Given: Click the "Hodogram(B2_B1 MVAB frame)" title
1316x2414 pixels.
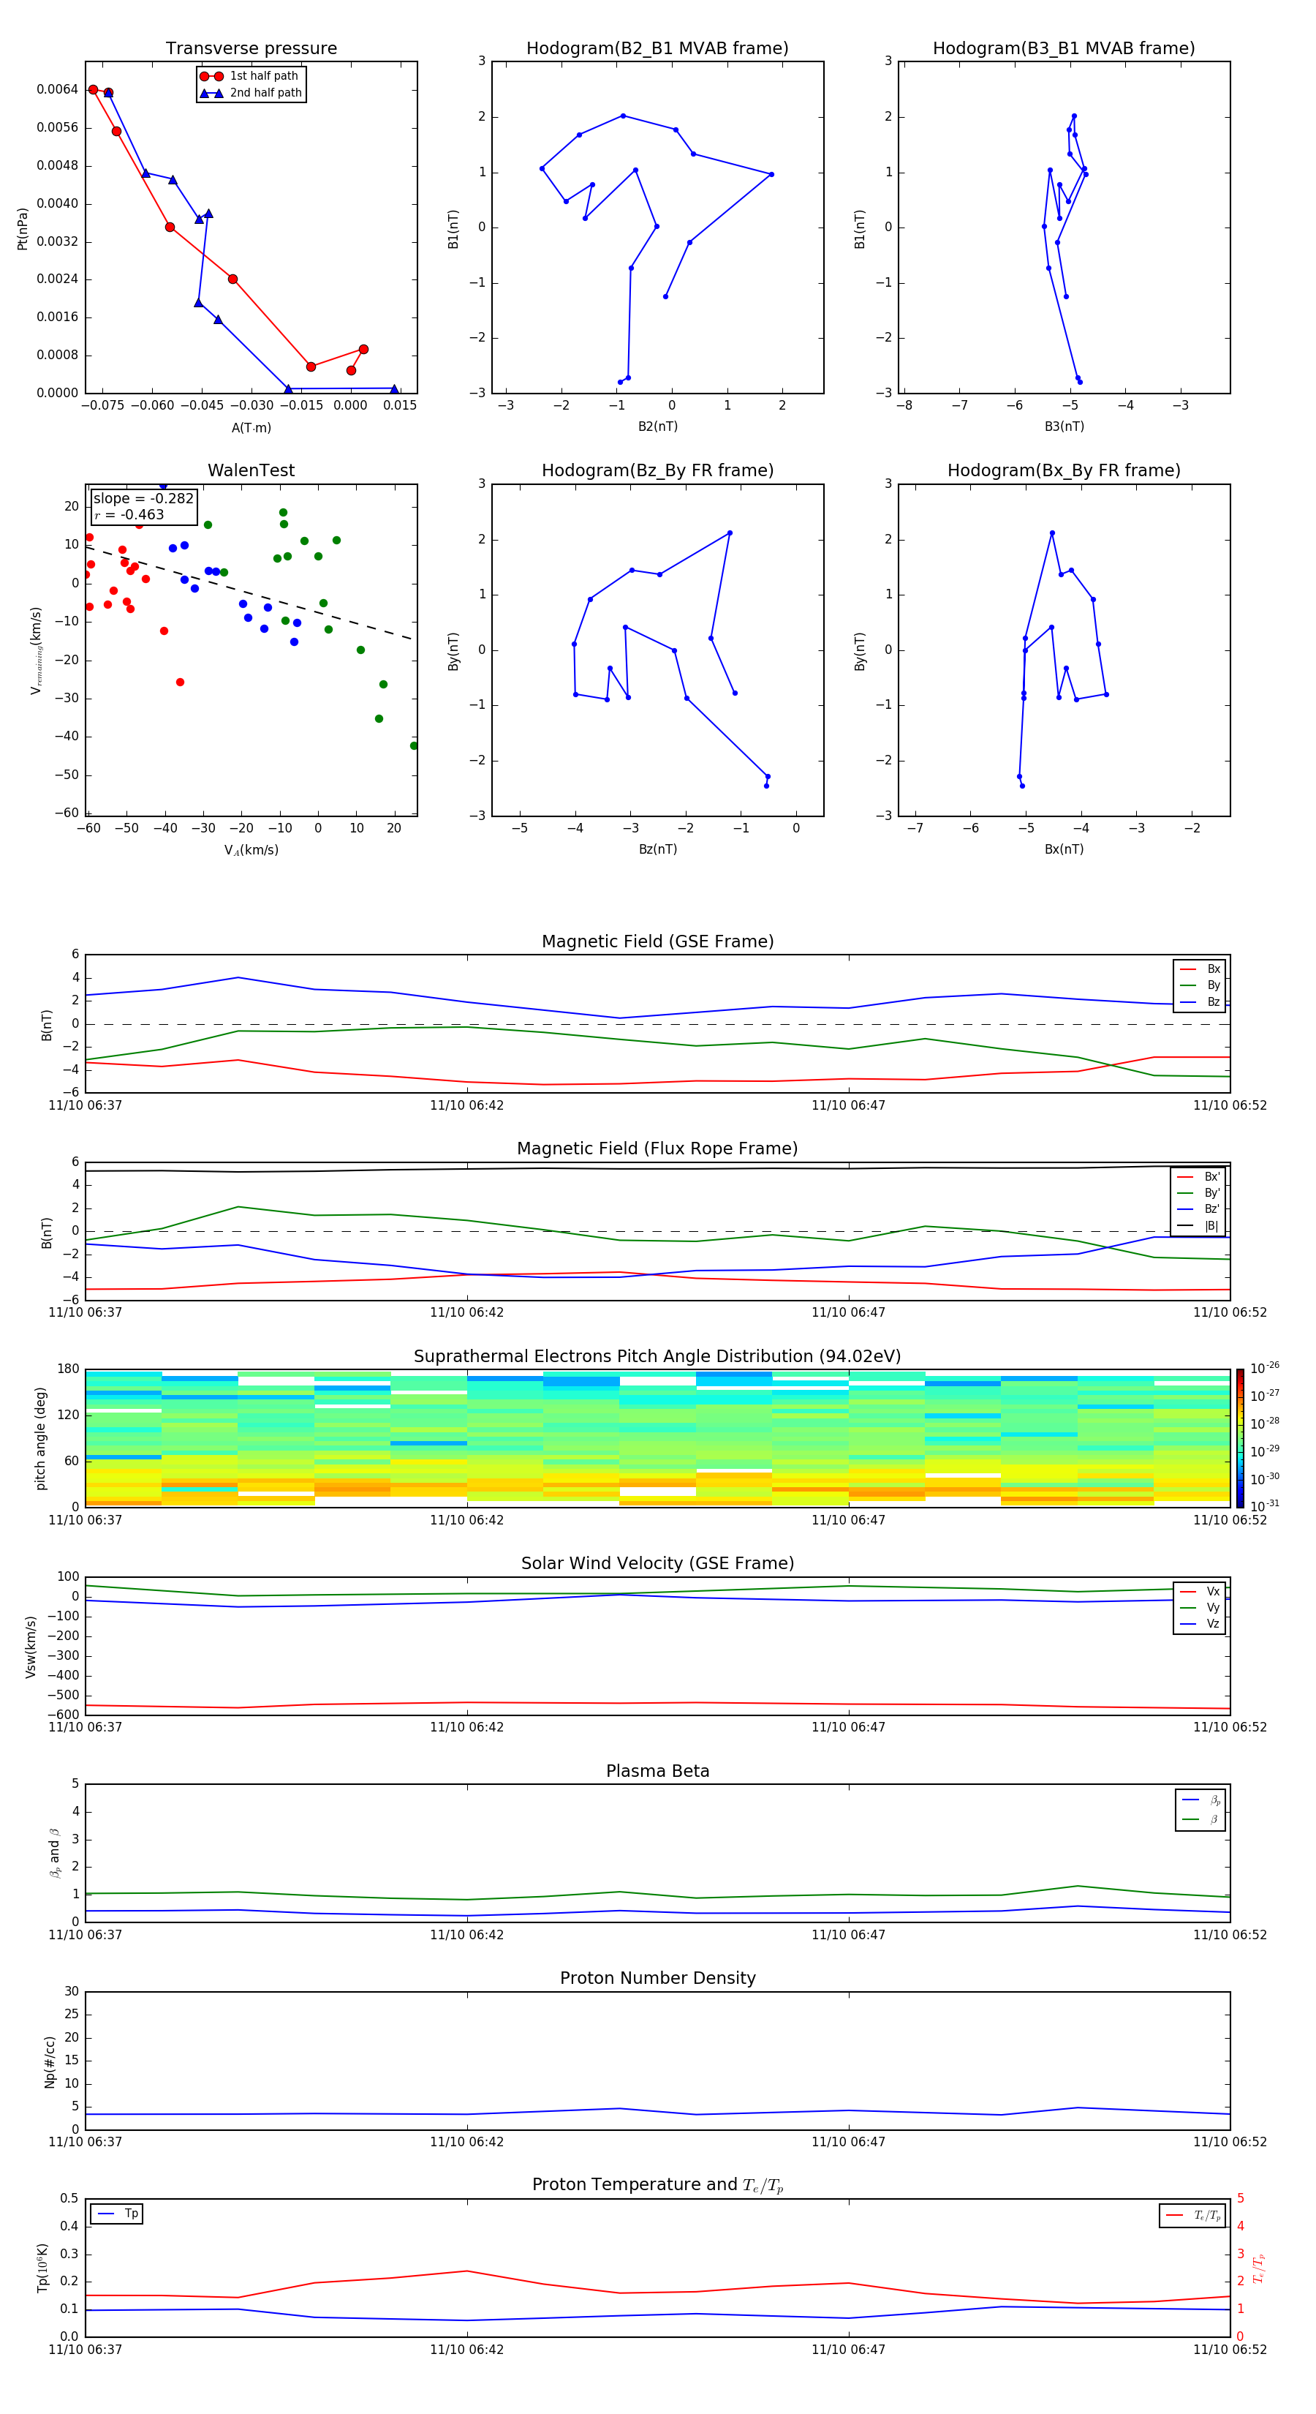Looking at the screenshot, I should click(x=657, y=48).
